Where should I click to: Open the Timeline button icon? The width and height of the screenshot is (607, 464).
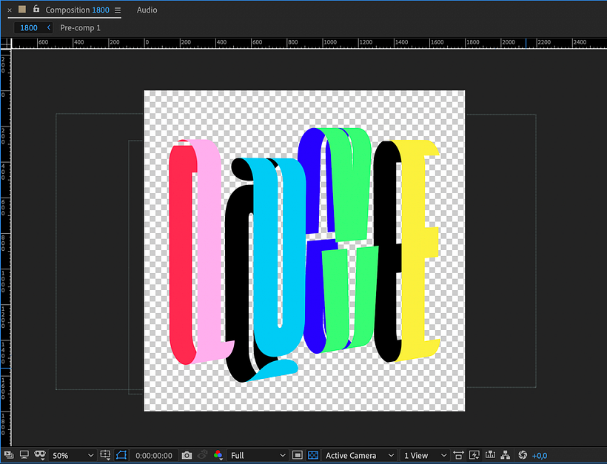(x=490, y=454)
